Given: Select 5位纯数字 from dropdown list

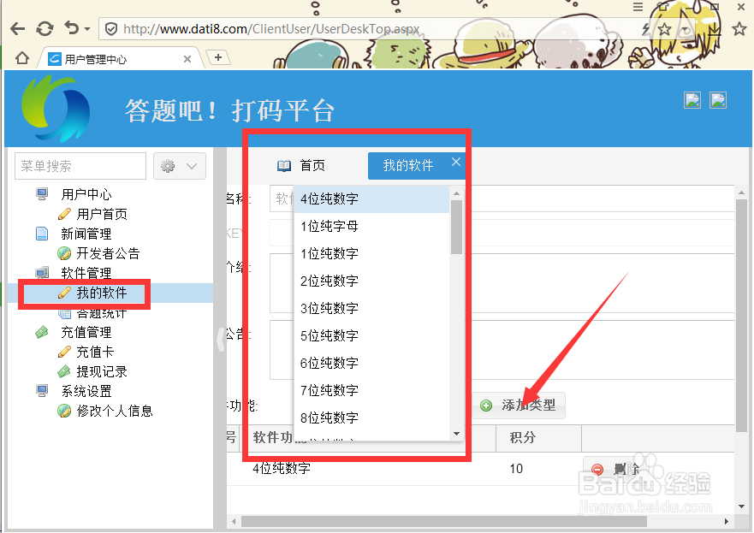Looking at the screenshot, I should [x=371, y=336].
